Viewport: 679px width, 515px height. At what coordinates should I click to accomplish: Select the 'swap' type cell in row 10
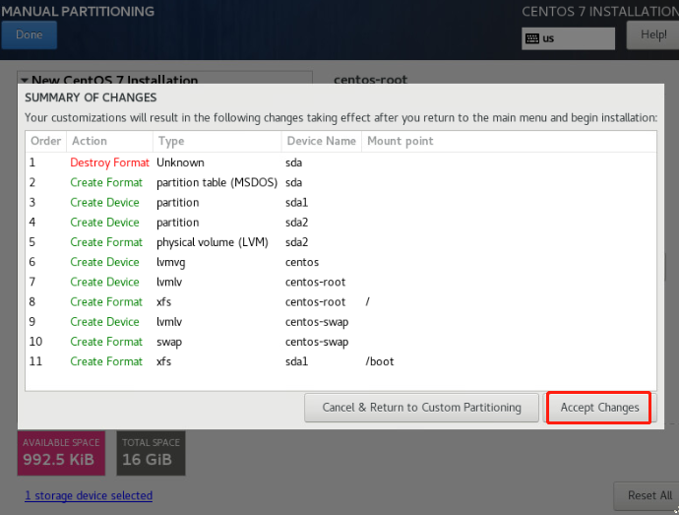pyautogui.click(x=169, y=342)
